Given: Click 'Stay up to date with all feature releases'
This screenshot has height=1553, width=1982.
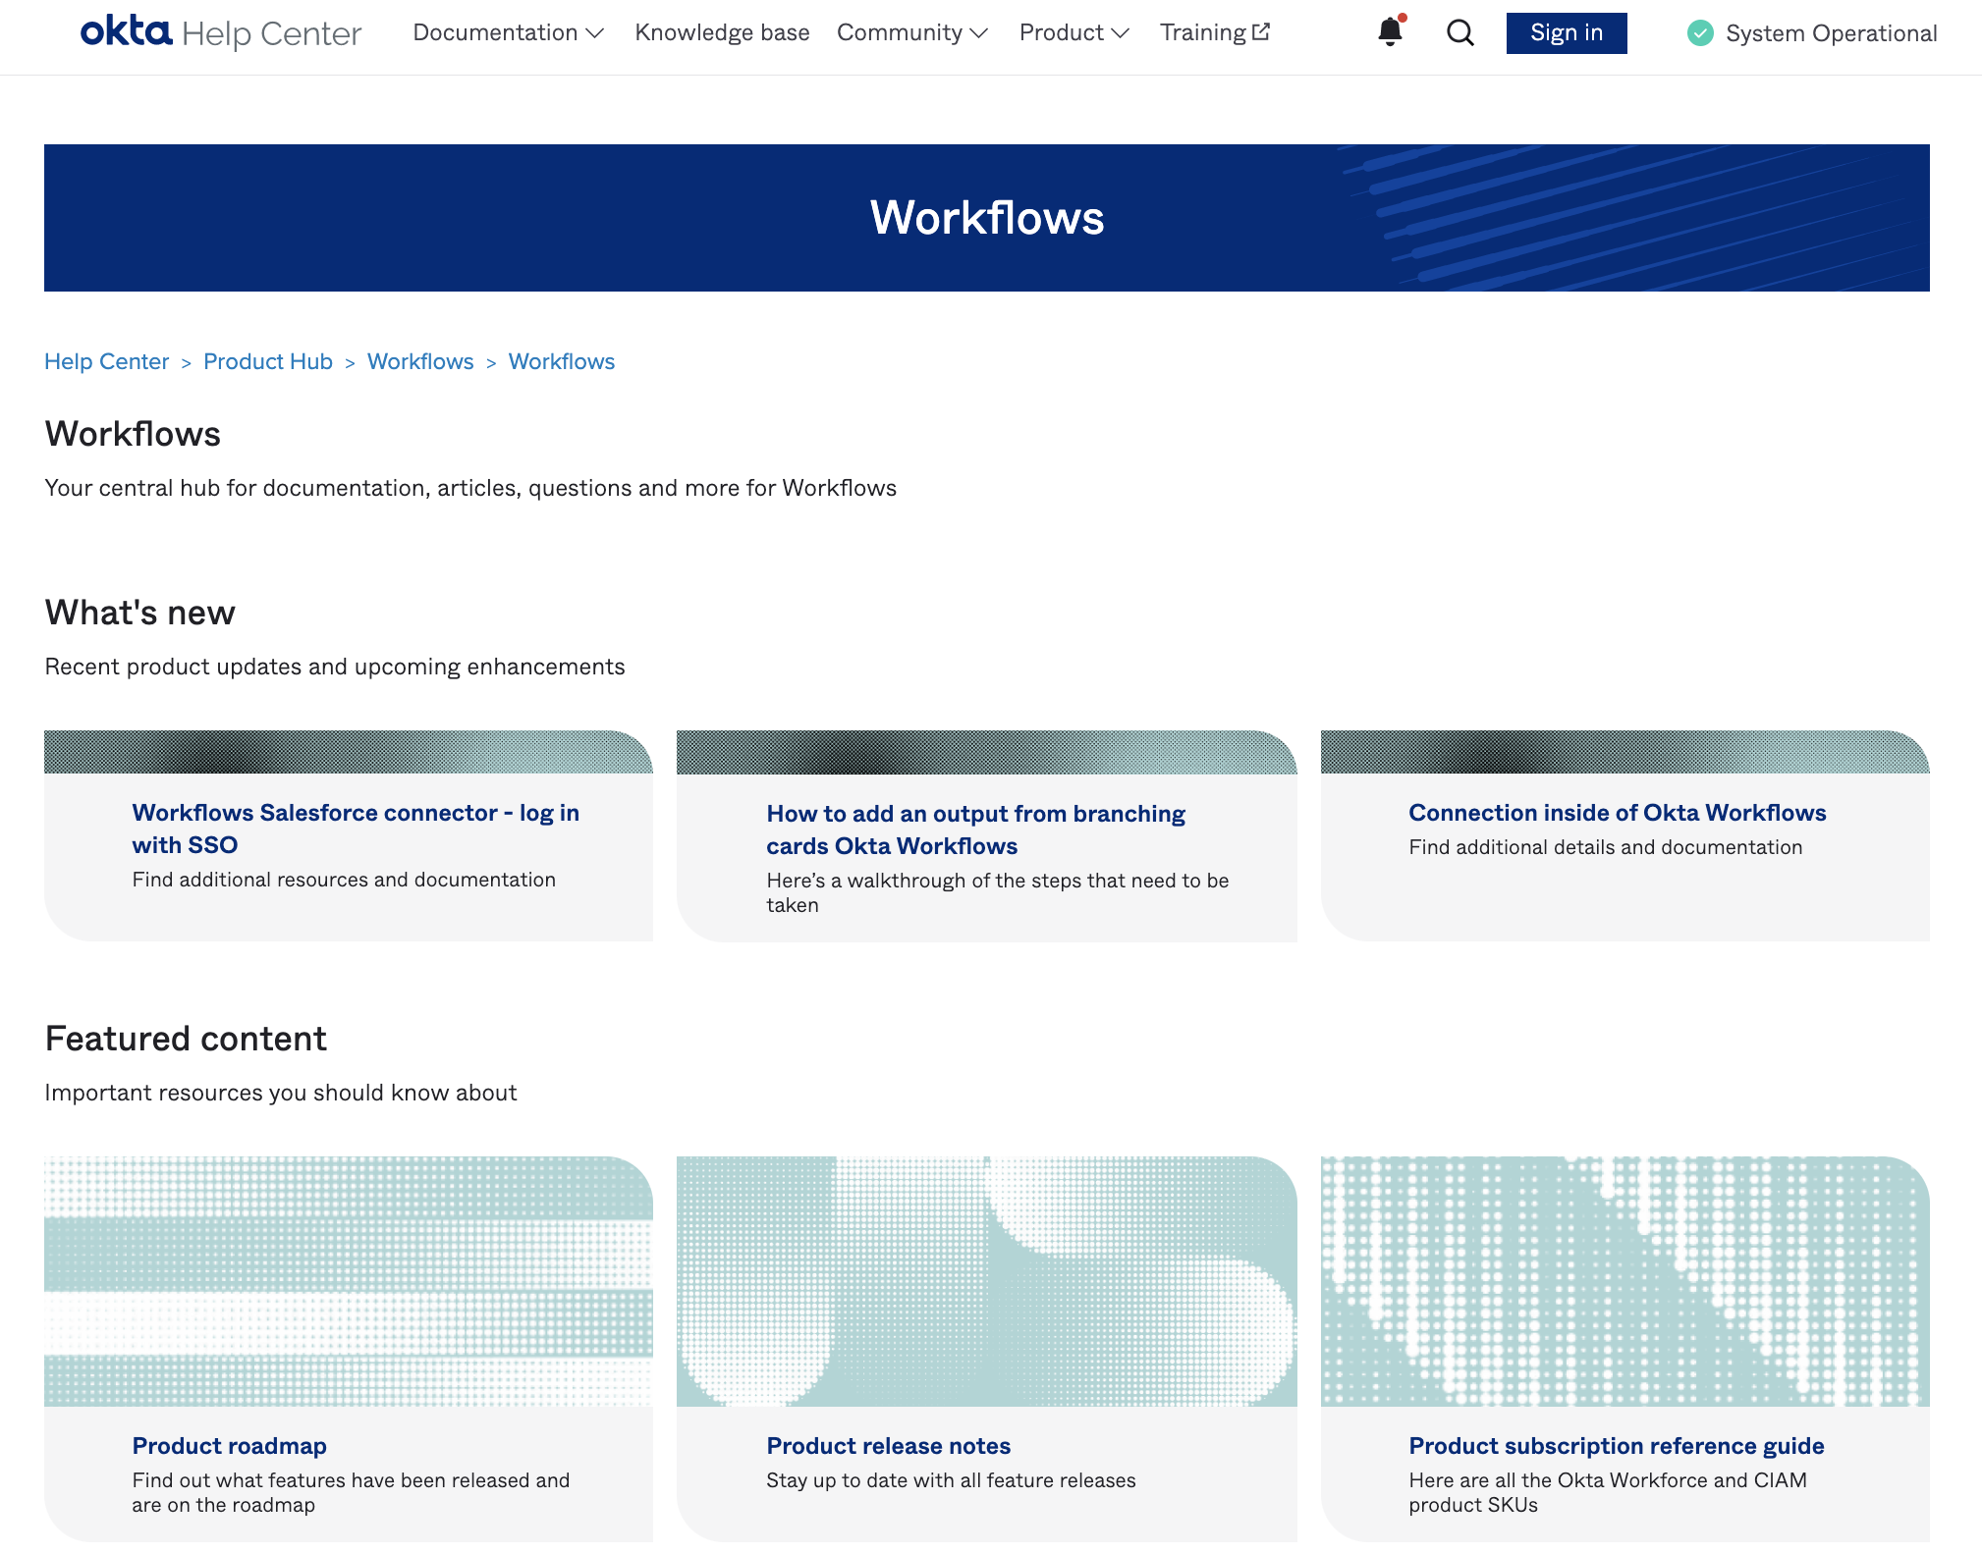Looking at the screenshot, I should pyautogui.click(x=951, y=1480).
